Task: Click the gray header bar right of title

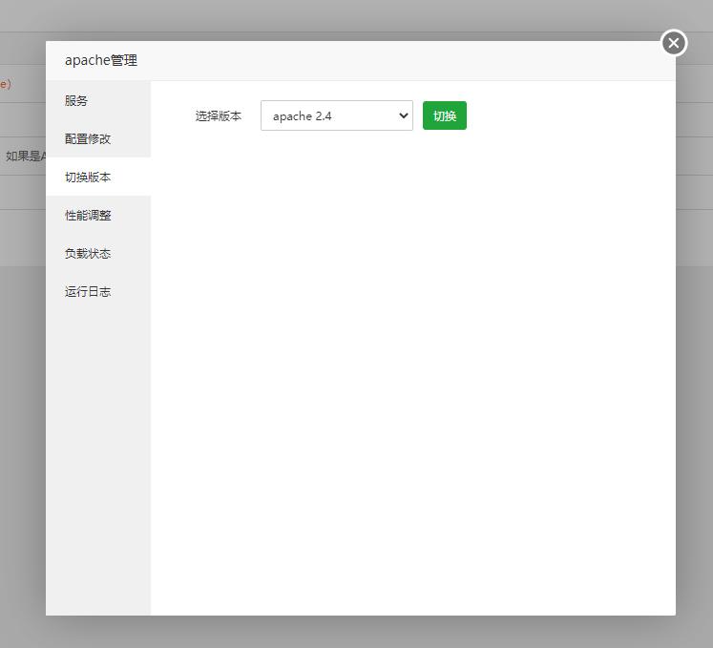Action: point(401,60)
